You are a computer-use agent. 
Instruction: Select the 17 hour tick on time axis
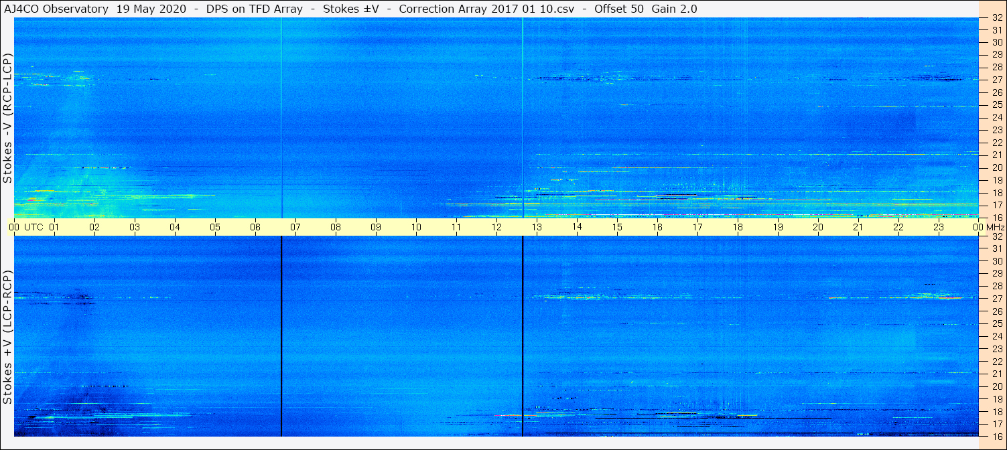[697, 227]
